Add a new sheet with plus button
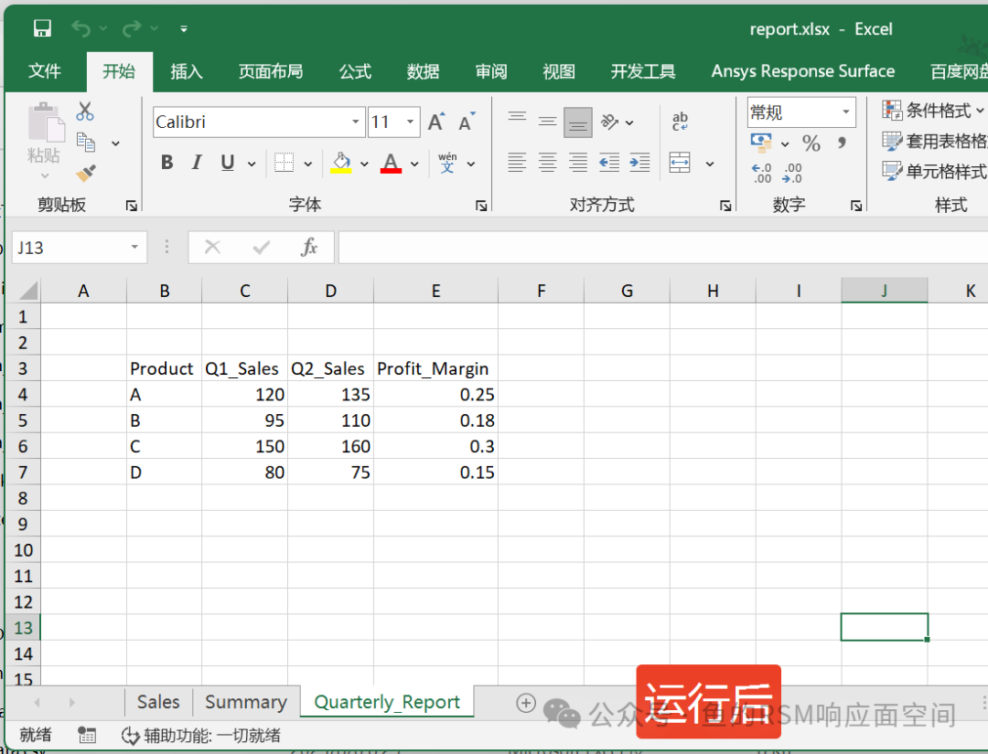 pyautogui.click(x=525, y=703)
